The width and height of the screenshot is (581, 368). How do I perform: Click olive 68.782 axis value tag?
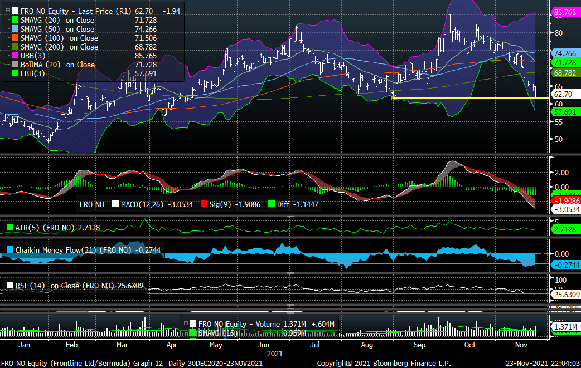point(565,73)
